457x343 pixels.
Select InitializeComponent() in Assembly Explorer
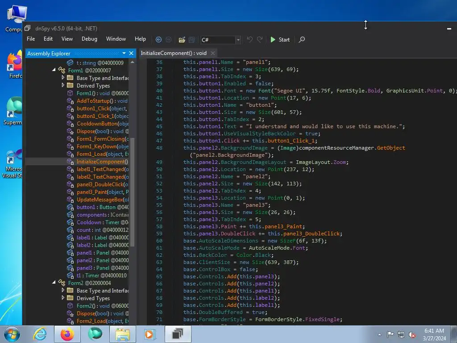(x=102, y=162)
